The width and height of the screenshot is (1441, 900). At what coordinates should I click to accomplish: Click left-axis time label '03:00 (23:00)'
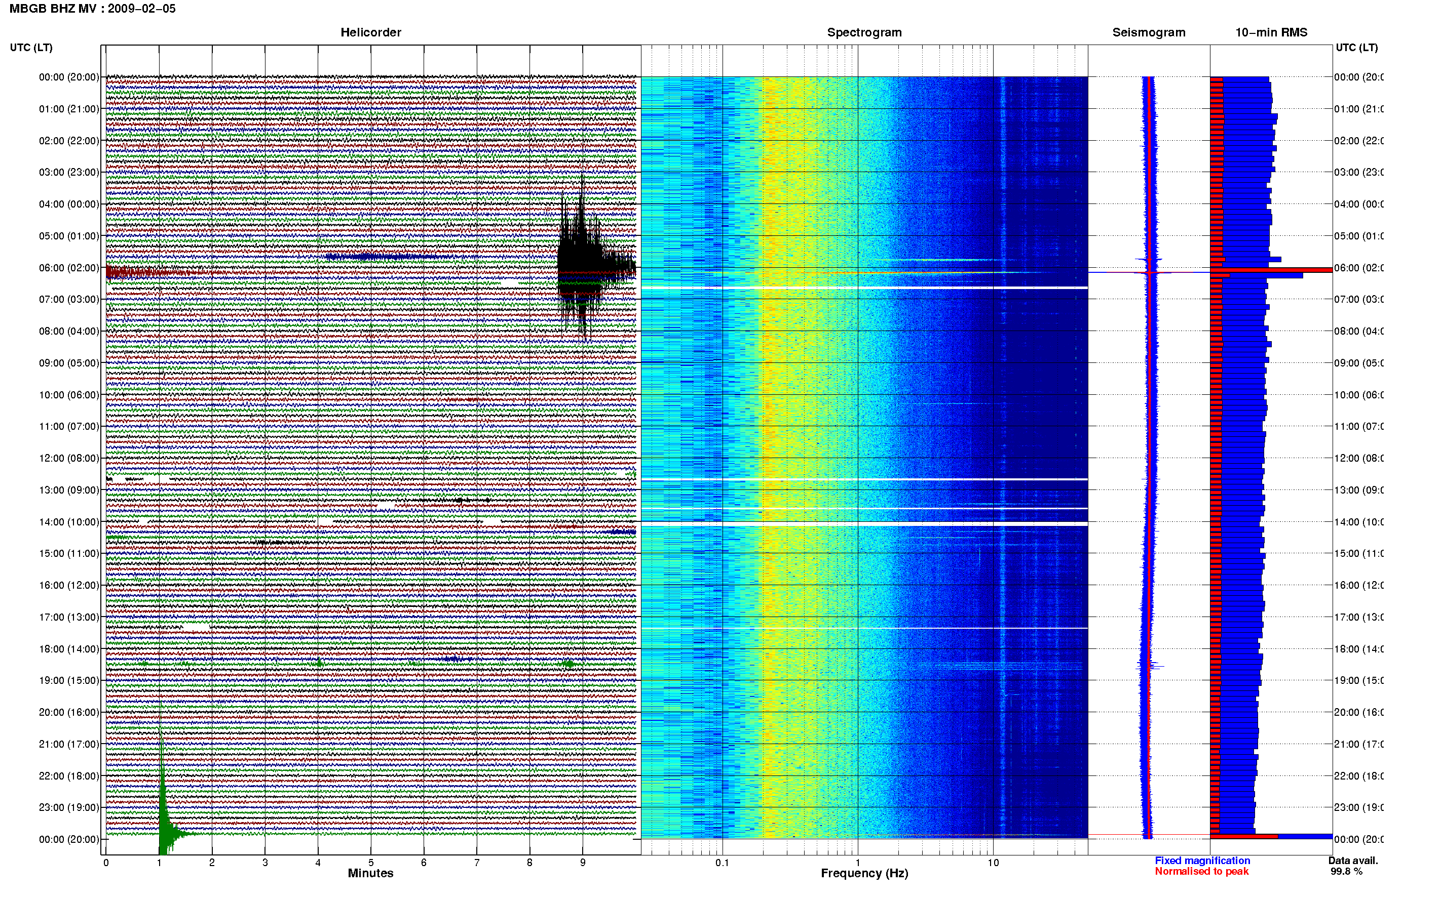(69, 172)
